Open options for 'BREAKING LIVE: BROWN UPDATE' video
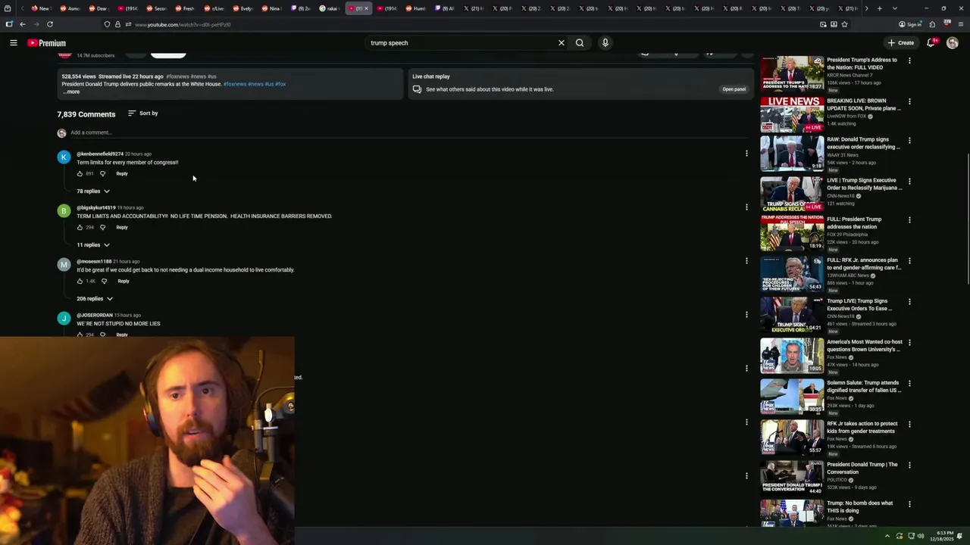 coord(909,101)
